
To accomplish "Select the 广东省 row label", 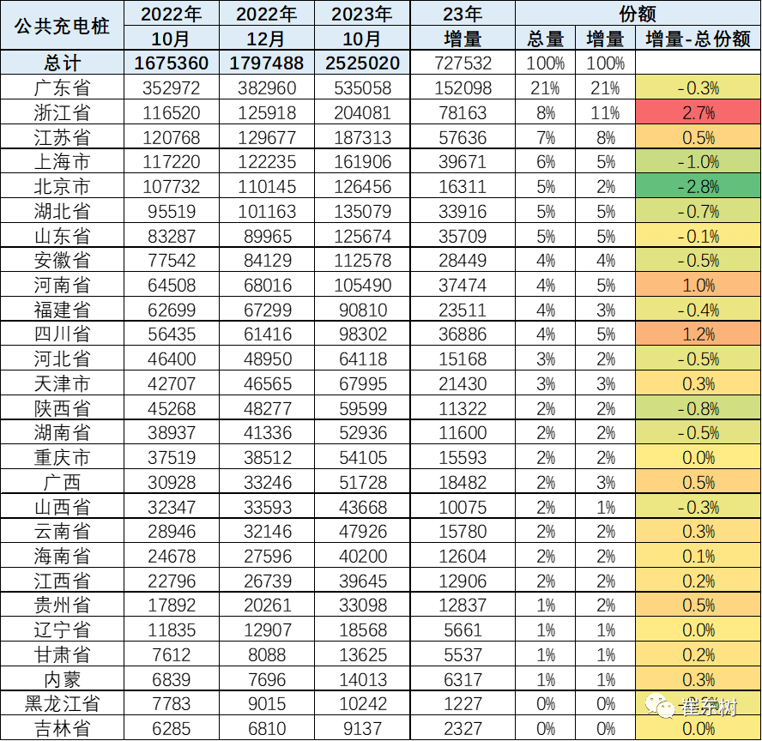I will 62,87.
